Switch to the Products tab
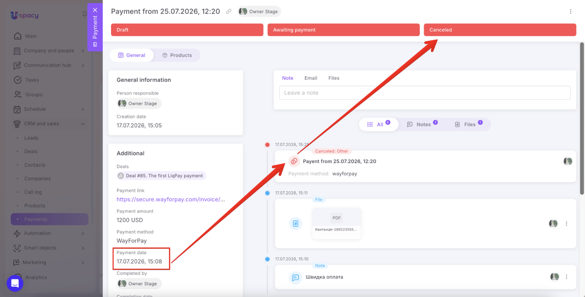This screenshot has height=297, width=585. click(177, 55)
